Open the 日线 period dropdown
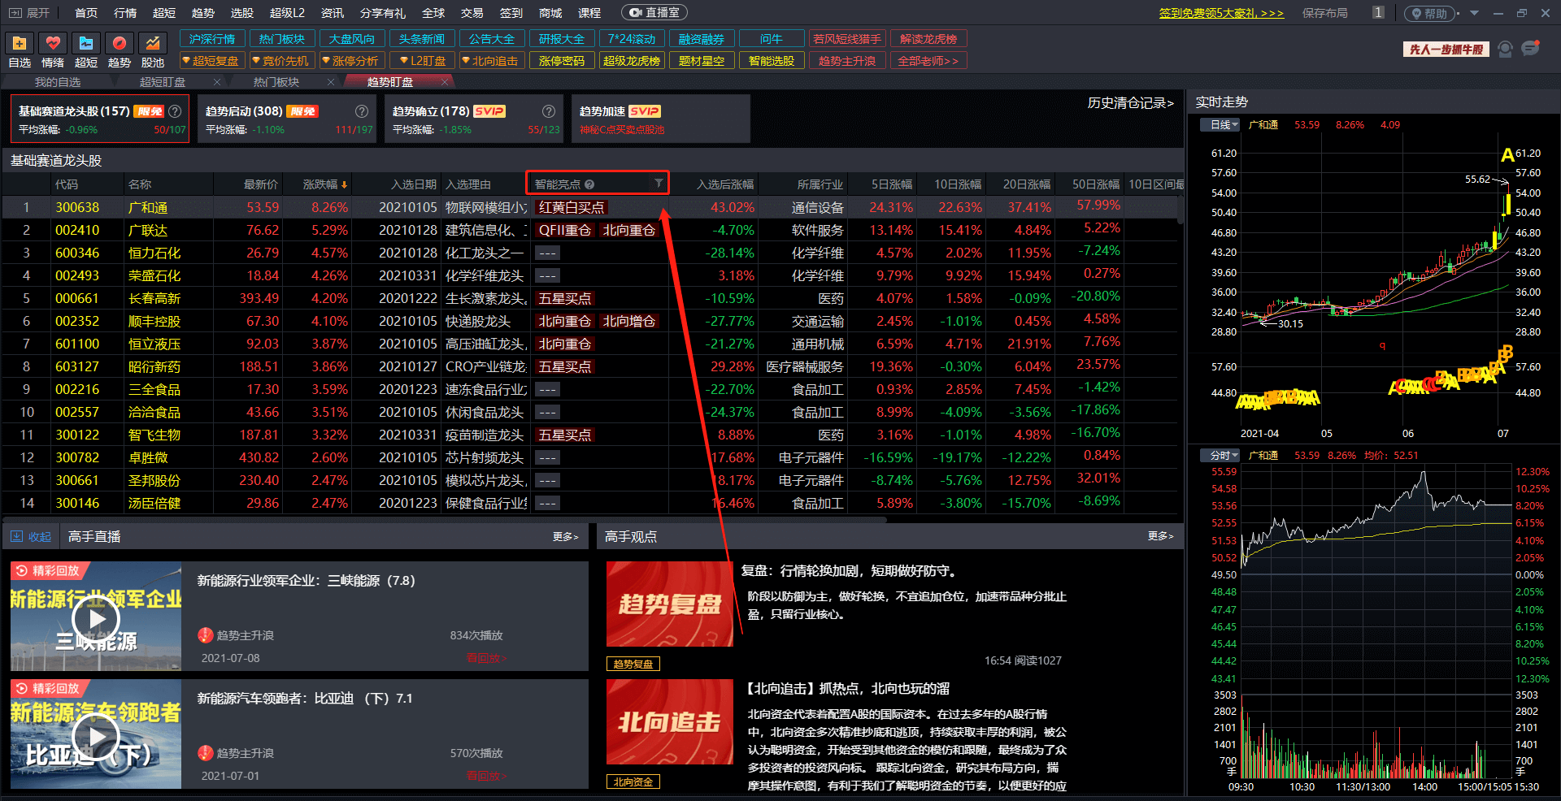The width and height of the screenshot is (1561, 801). tap(1220, 125)
